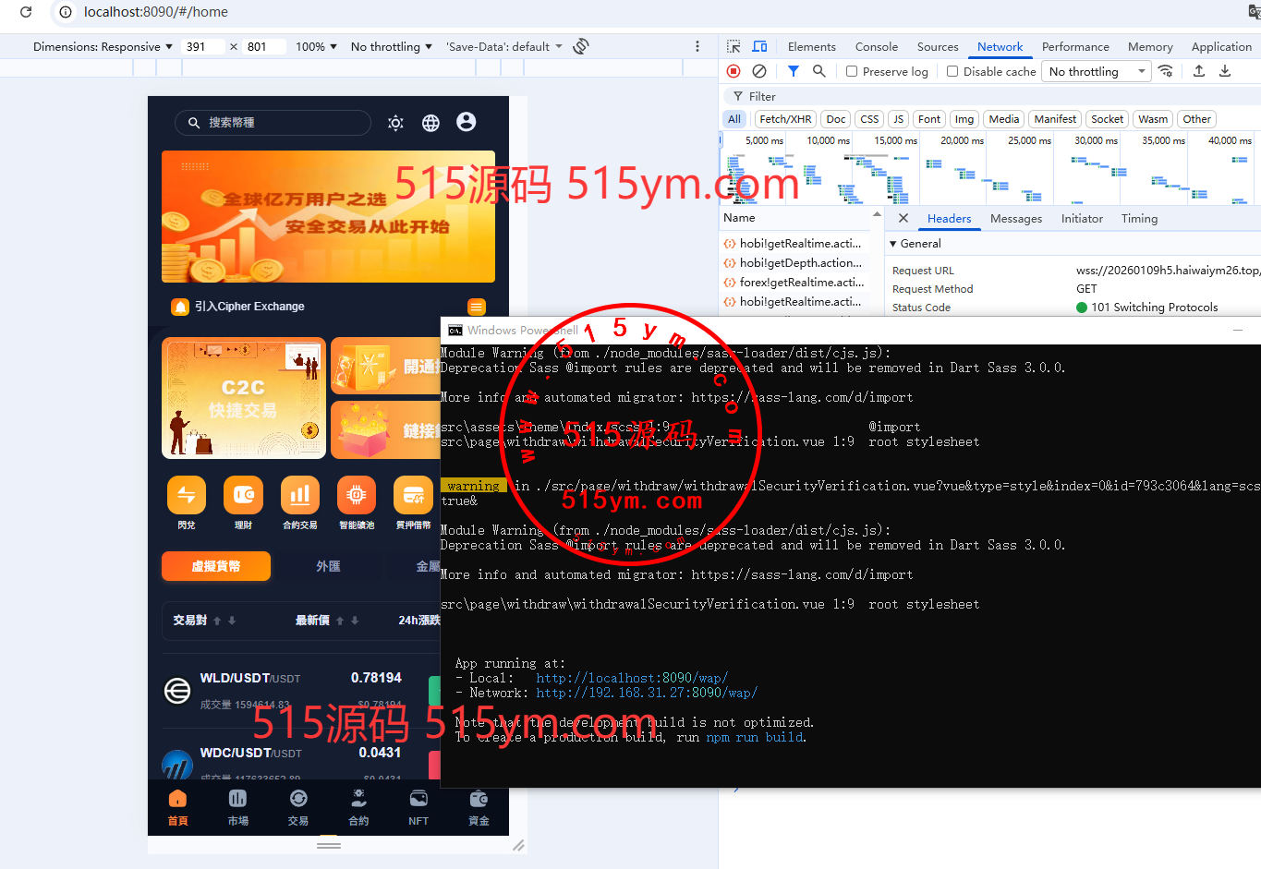Open the user profile avatar icon
This screenshot has height=869, width=1261.
(x=467, y=122)
